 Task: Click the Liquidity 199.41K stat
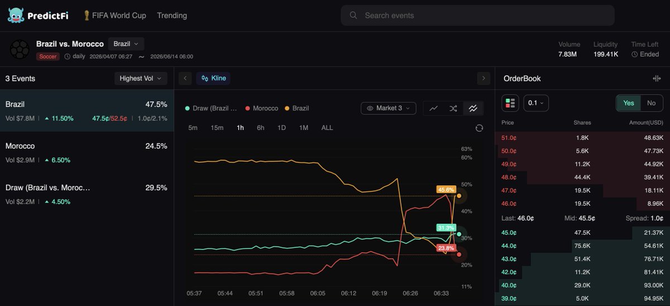point(606,49)
